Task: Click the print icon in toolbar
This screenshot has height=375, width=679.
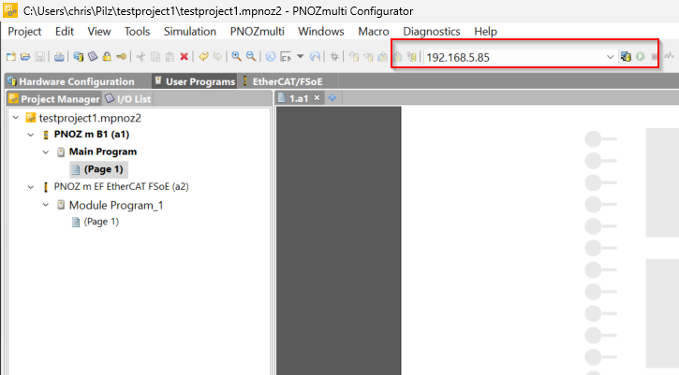Action: [x=59, y=57]
